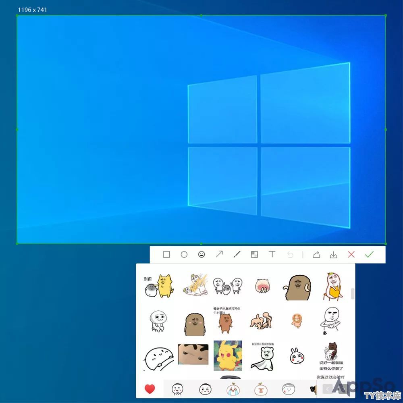
Task: Save the screenshot with the download icon
Action: click(x=333, y=255)
